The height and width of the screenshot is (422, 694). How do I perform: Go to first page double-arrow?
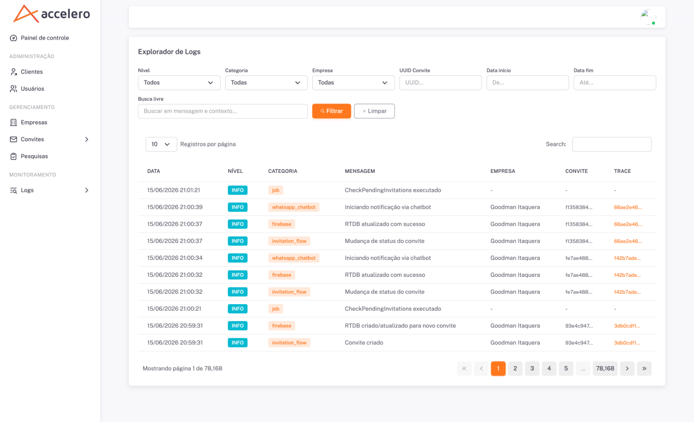pyautogui.click(x=464, y=369)
